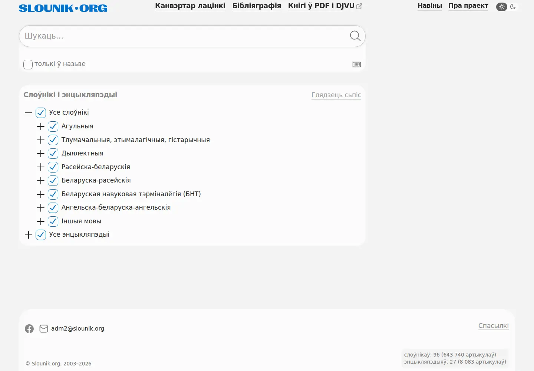The image size is (534, 371).
Task: Open the Facebook page icon
Action: [29, 329]
